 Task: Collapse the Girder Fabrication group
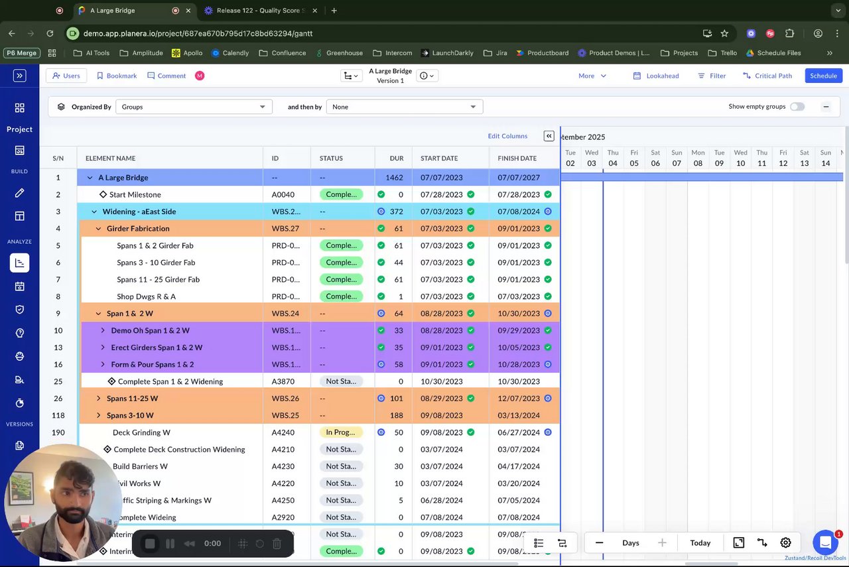pyautogui.click(x=99, y=229)
